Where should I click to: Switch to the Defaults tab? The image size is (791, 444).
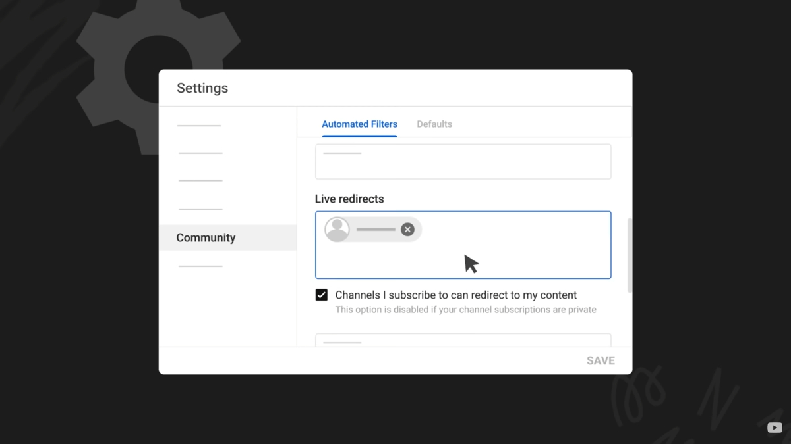[434, 124]
